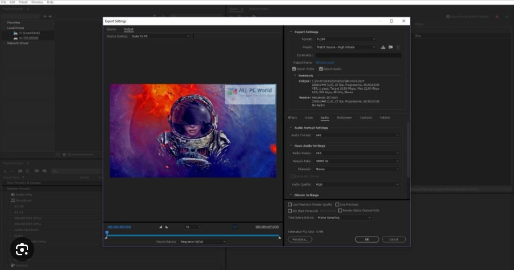Click the aspect ratio correction icon below preview
Image resolution: width=514 pixels, height=270 pixels.
pyautogui.click(x=235, y=227)
